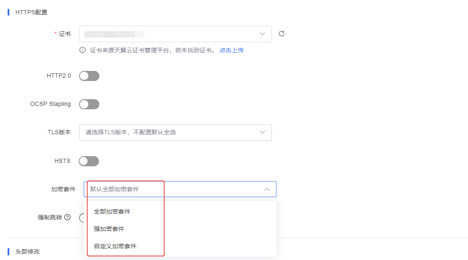468x260 pixels.
Task: Click the 强制跳转 label text
Action: [50, 217]
